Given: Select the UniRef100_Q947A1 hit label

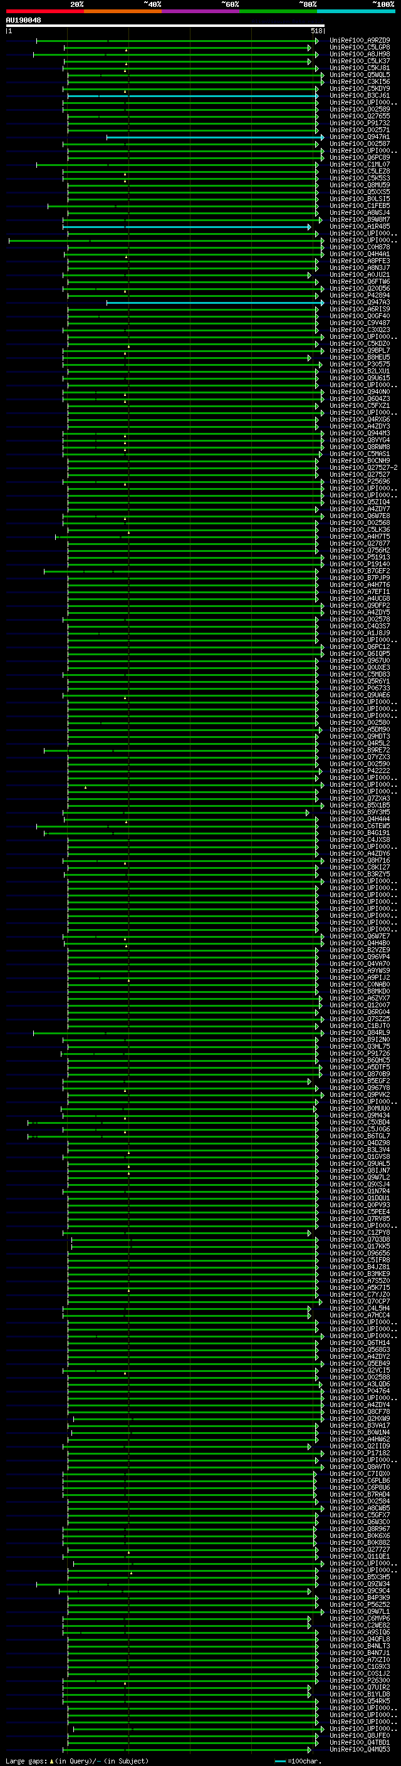Looking at the screenshot, I should 360,137.
